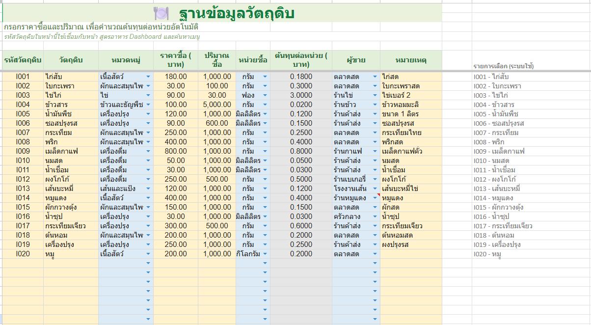Screen dimensions: 591x325
Task: Select ingredient cell พริก
Action: point(71,142)
